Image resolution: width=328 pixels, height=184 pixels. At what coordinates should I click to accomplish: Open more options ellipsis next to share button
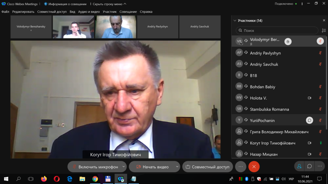point(241,166)
